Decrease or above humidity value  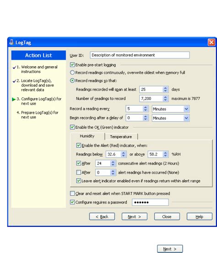pos(165,156)
